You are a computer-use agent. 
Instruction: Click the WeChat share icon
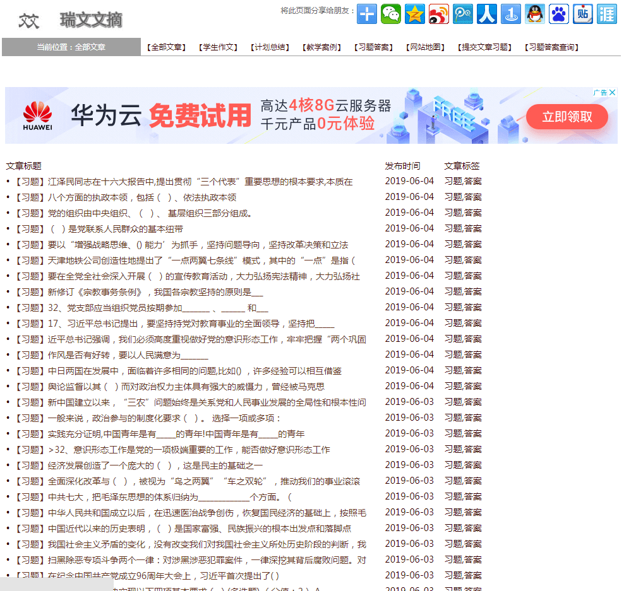point(391,14)
